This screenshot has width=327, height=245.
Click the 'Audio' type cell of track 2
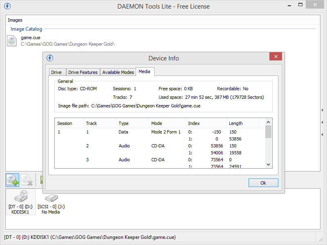pyautogui.click(x=124, y=146)
